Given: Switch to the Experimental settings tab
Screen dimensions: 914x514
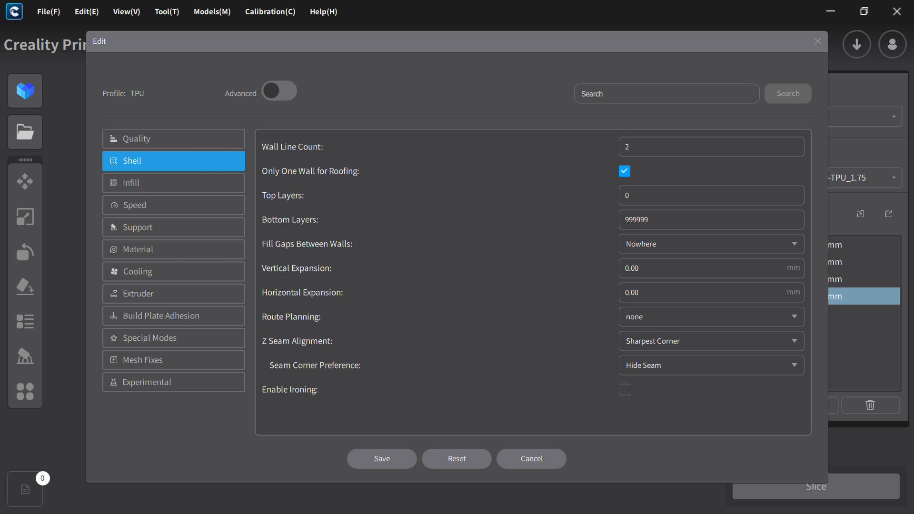Looking at the screenshot, I should pyautogui.click(x=174, y=382).
